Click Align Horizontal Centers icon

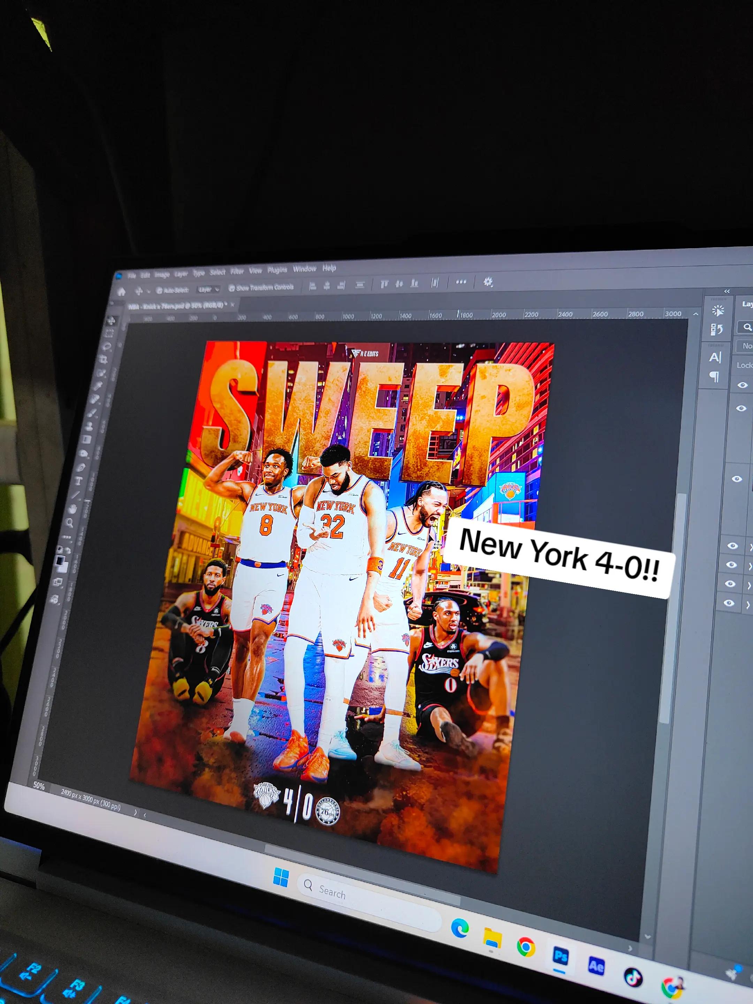[326, 286]
